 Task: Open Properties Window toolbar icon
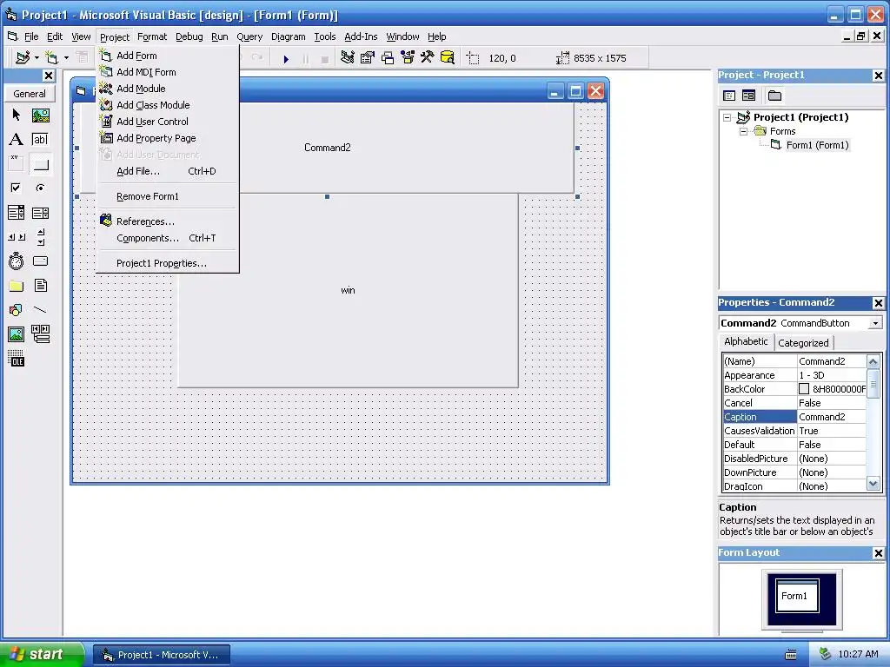click(368, 58)
